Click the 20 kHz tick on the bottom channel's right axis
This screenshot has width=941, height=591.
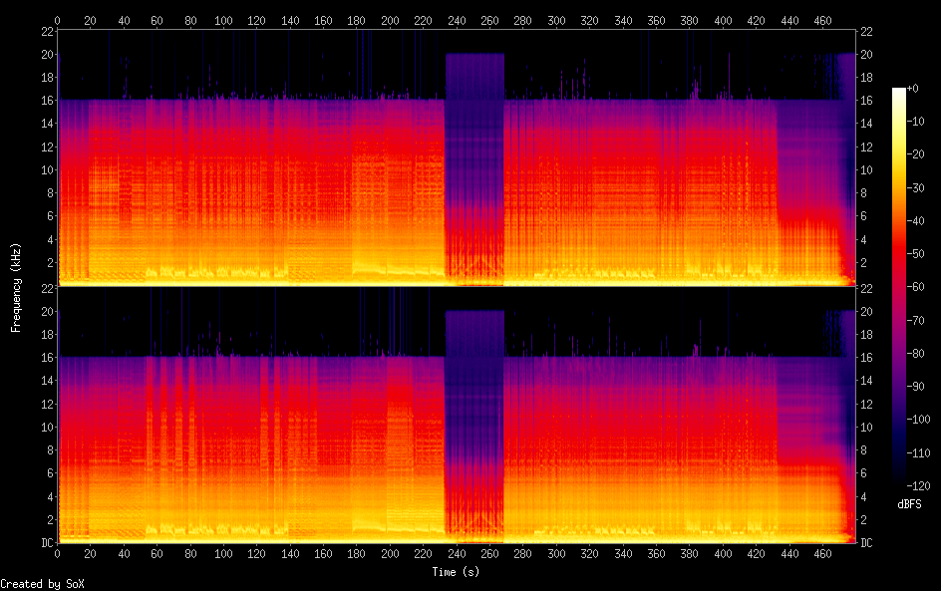coord(867,311)
